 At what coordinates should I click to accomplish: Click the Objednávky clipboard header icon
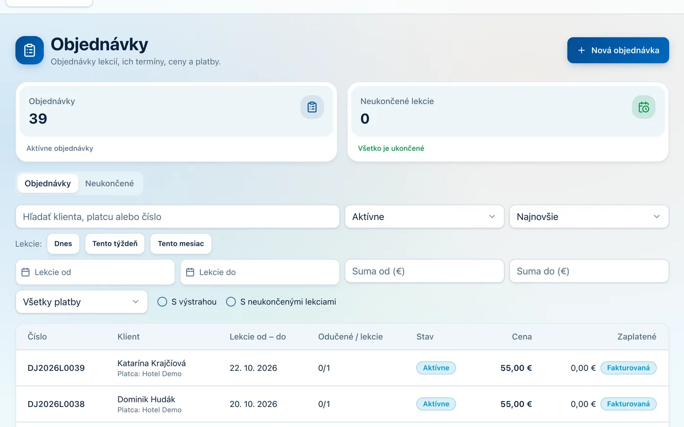point(30,50)
